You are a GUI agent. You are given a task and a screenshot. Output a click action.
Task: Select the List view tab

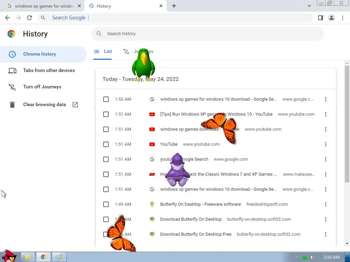tap(103, 52)
